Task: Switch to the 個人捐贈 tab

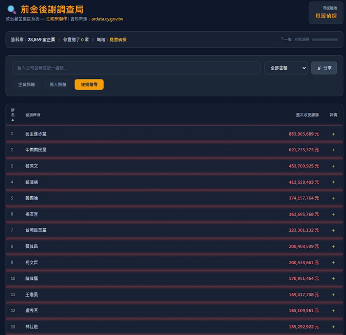Action: coord(58,85)
